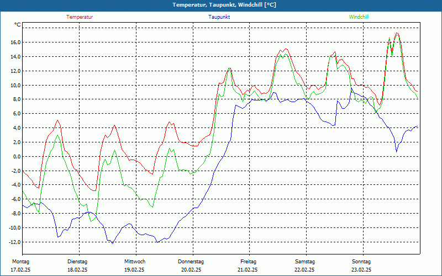Click the 12,0 y-axis value
The image size is (442, 276).
point(15,71)
